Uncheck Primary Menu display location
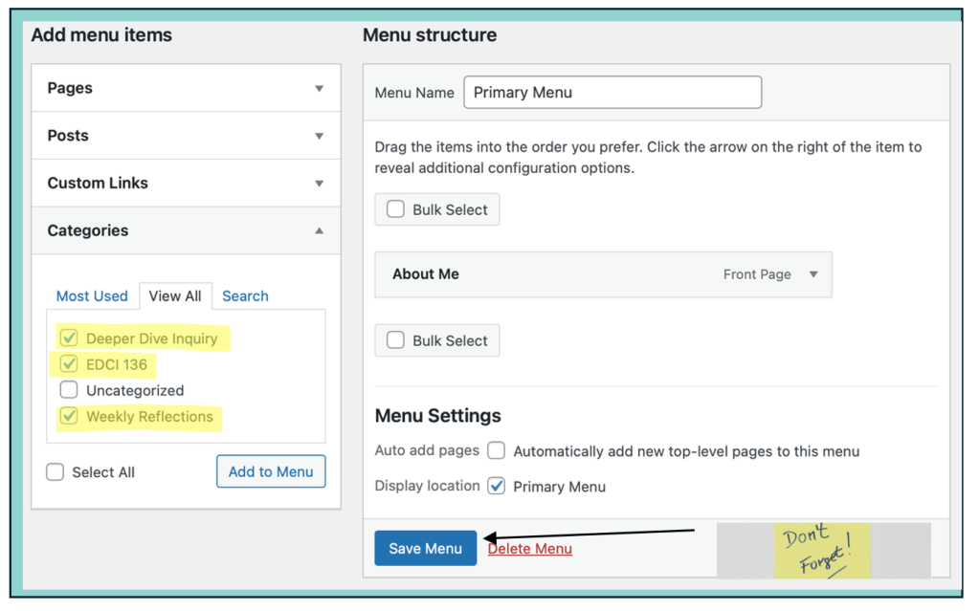This screenshot has width=979, height=611. 496,486
